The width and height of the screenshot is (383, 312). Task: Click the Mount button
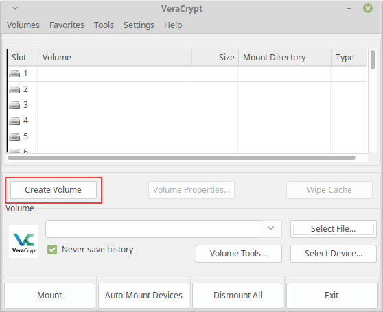pyautogui.click(x=49, y=296)
